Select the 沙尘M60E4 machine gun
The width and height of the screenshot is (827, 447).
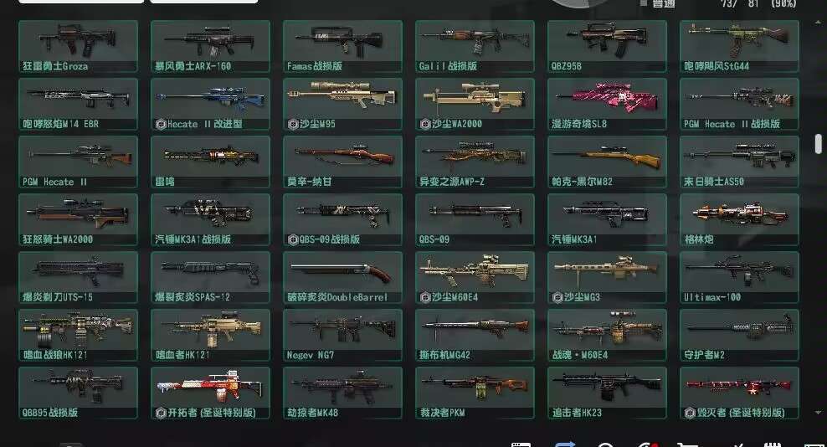coord(475,278)
